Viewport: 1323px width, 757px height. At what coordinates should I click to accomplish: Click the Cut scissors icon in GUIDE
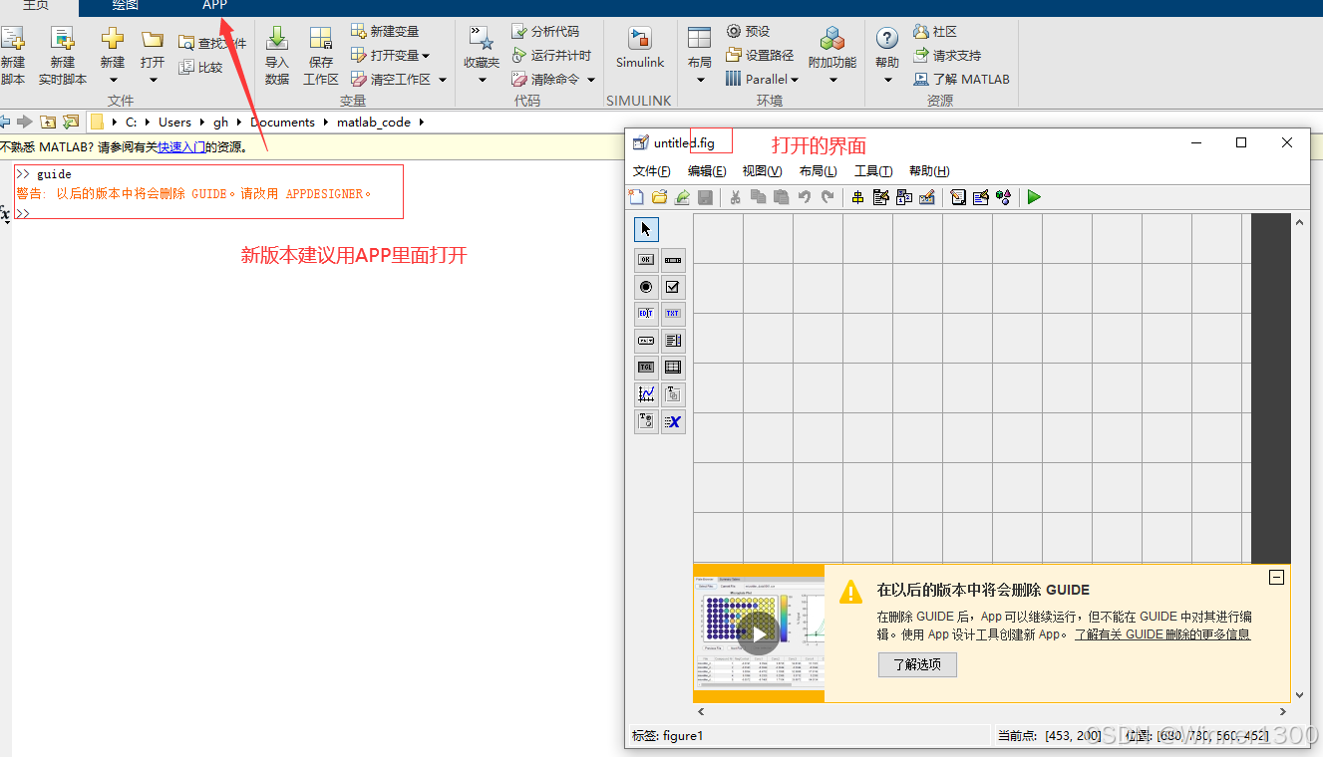[735, 197]
